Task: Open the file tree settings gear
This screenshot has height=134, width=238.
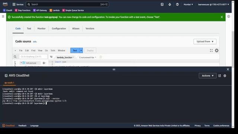Action: (44, 63)
